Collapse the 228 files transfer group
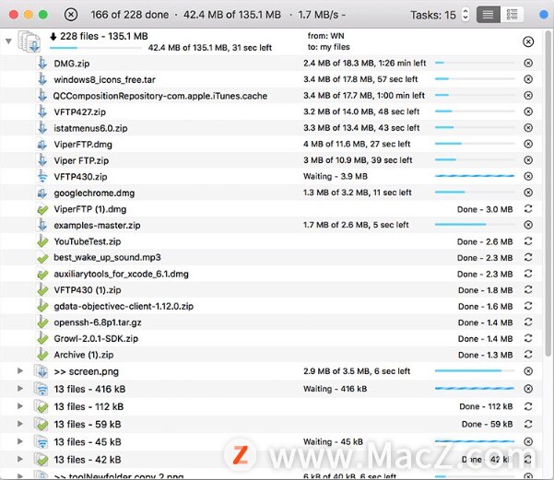The height and width of the screenshot is (480, 554). 8,41
